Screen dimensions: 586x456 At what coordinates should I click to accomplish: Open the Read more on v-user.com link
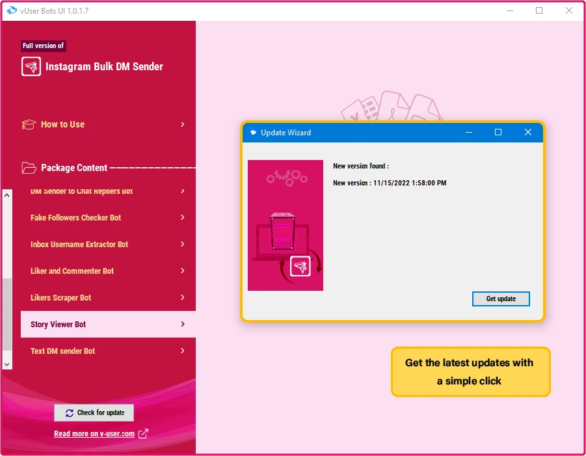point(94,434)
